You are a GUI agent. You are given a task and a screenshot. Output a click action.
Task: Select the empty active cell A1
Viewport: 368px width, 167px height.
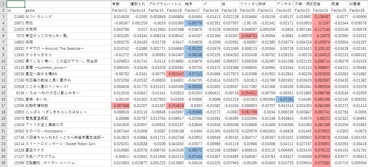click(x=16, y=4)
